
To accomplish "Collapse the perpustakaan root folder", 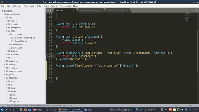I will [3, 14].
